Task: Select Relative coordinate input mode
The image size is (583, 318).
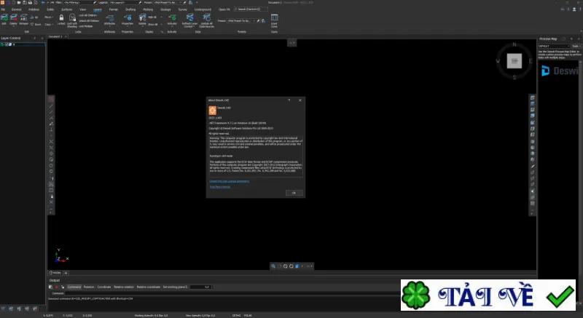Action: 149,287
